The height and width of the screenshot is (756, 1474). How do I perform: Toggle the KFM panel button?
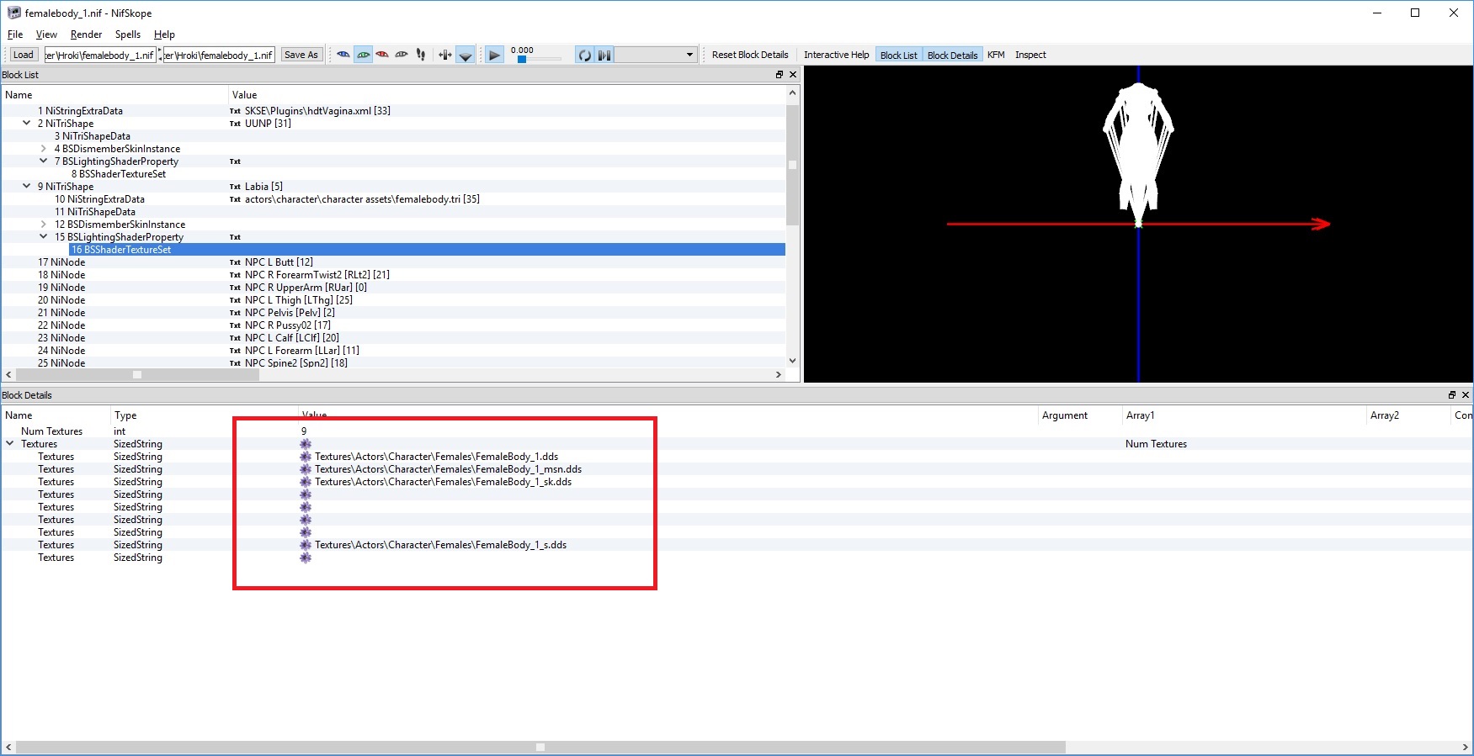tap(996, 55)
